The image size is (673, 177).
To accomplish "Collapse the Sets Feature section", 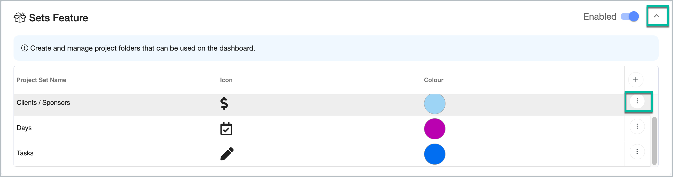I will click(657, 16).
